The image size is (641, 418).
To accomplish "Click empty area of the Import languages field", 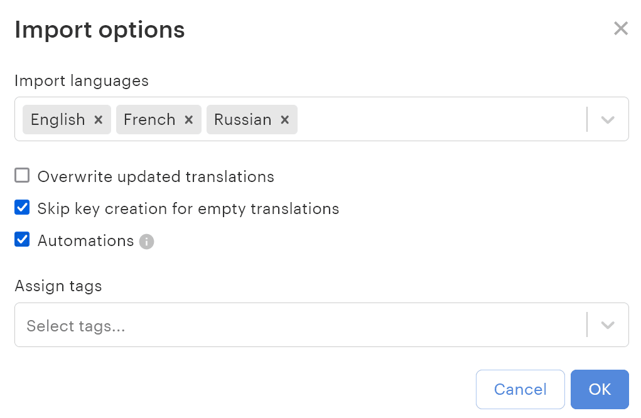I will (439, 119).
